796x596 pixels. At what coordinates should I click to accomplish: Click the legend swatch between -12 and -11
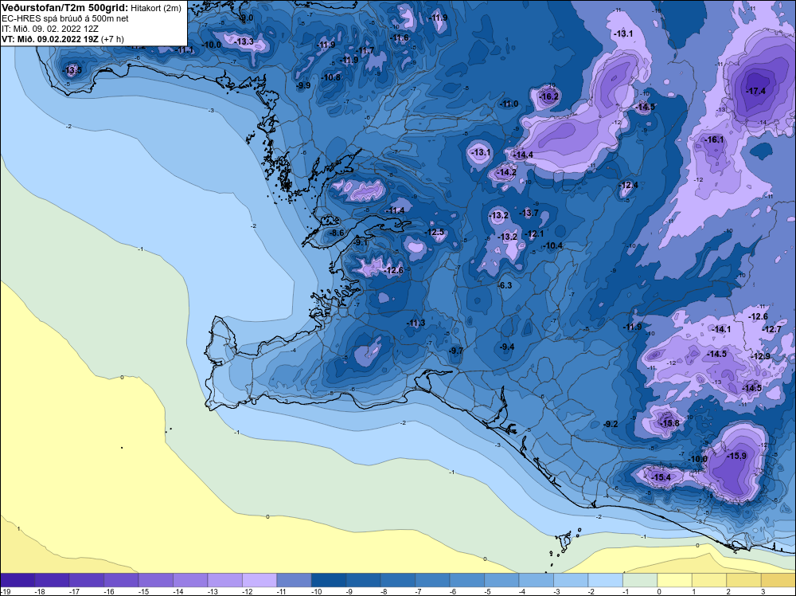pyautogui.click(x=259, y=580)
